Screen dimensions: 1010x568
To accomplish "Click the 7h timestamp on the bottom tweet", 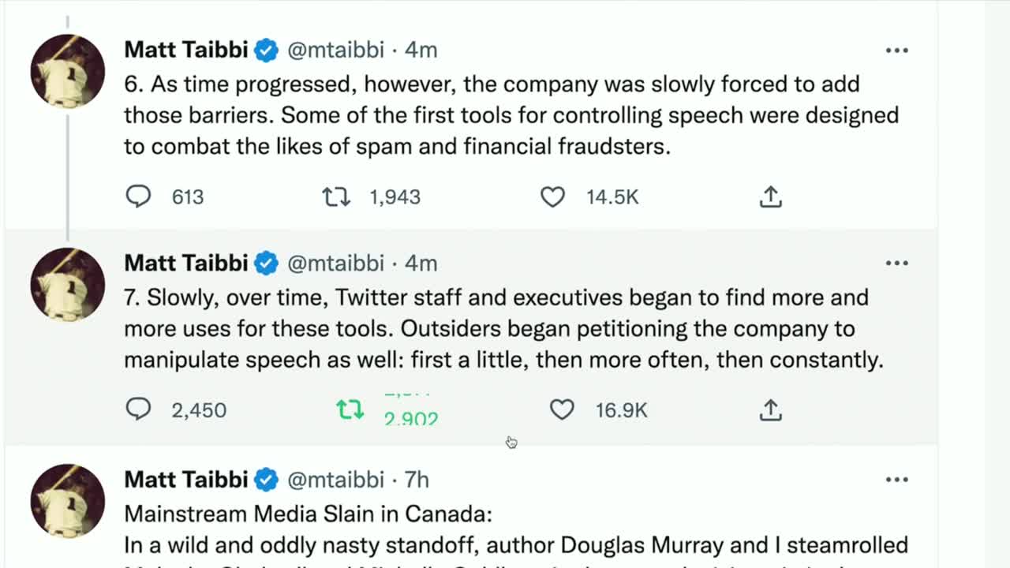I will tap(417, 479).
